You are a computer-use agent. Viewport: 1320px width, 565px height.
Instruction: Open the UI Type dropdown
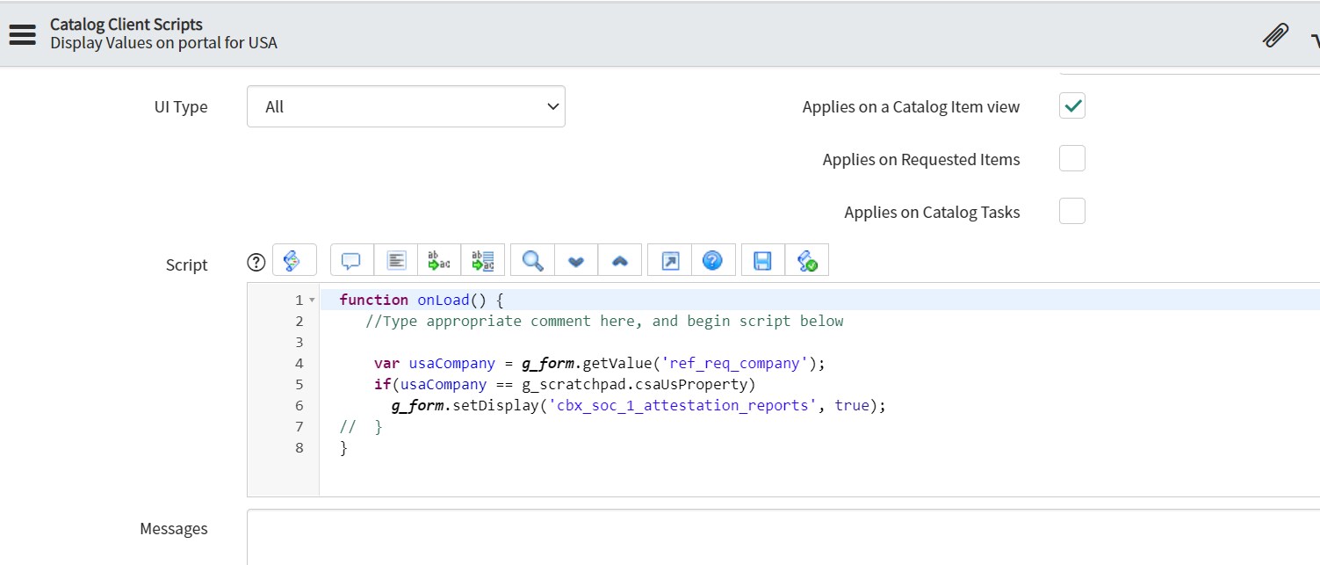tap(406, 106)
